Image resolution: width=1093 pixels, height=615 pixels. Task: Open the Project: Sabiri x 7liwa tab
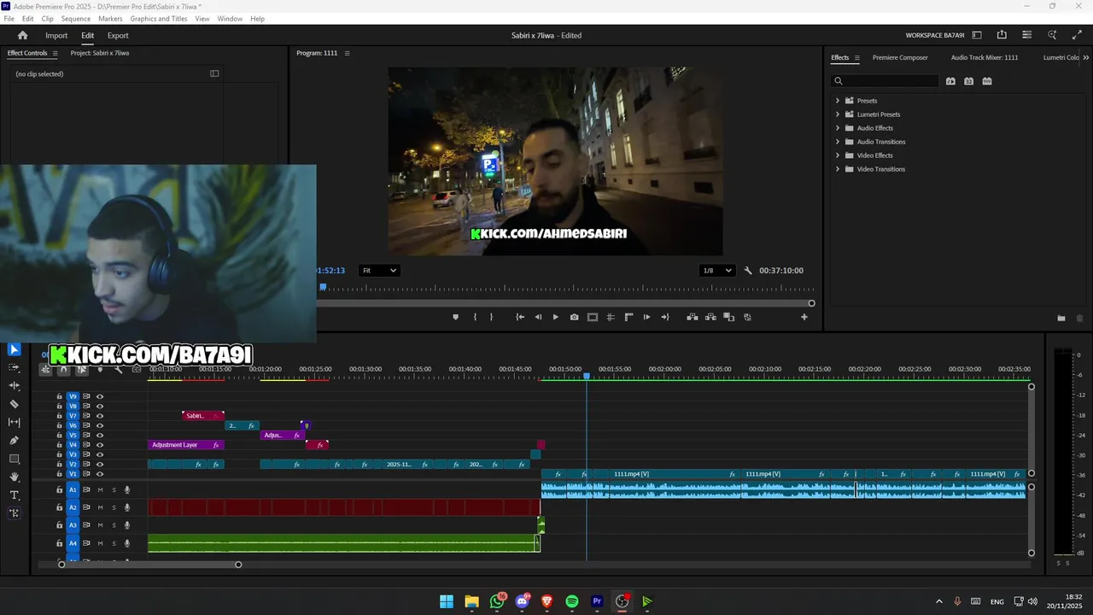100,53
